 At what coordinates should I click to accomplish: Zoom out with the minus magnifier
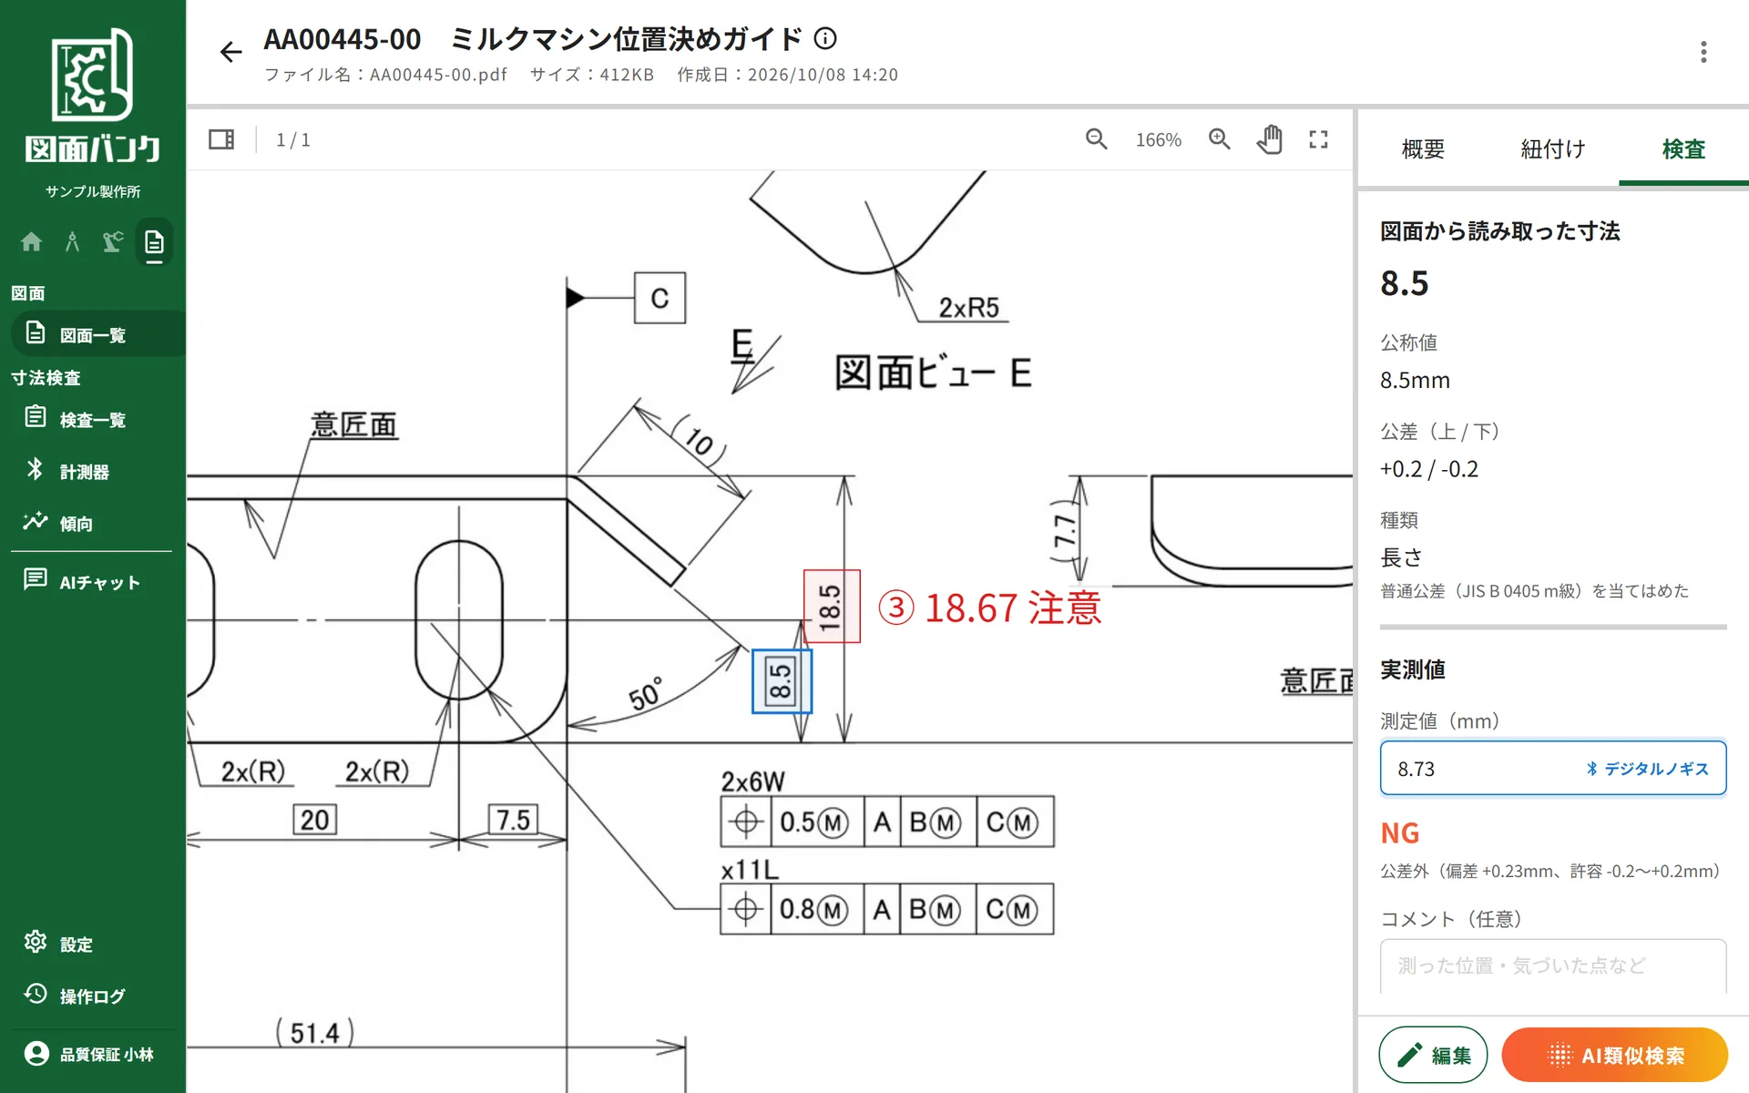tap(1097, 139)
